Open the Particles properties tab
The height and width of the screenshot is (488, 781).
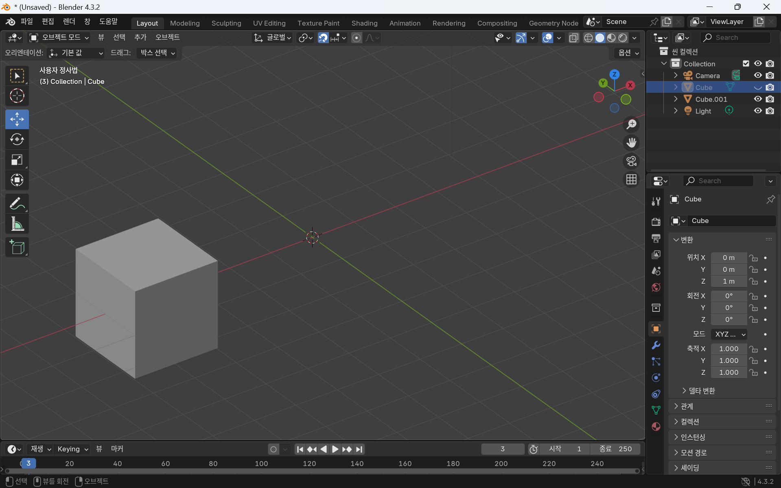pos(656,361)
